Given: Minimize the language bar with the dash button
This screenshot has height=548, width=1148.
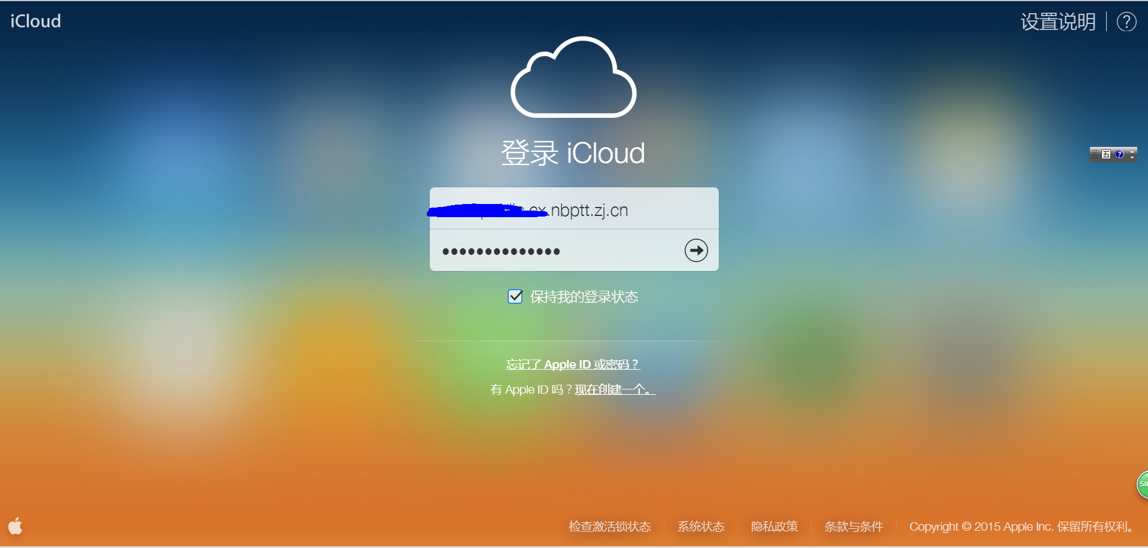Looking at the screenshot, I should coord(1132,152).
